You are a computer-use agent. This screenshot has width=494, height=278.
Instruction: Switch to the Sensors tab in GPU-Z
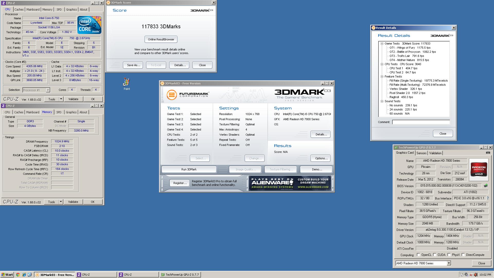[421, 153]
